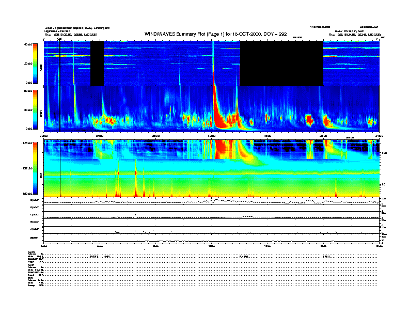The height and width of the screenshot is (316, 409).
Task: Click the -150.00 label on TNR color scale
Action: coord(26,194)
